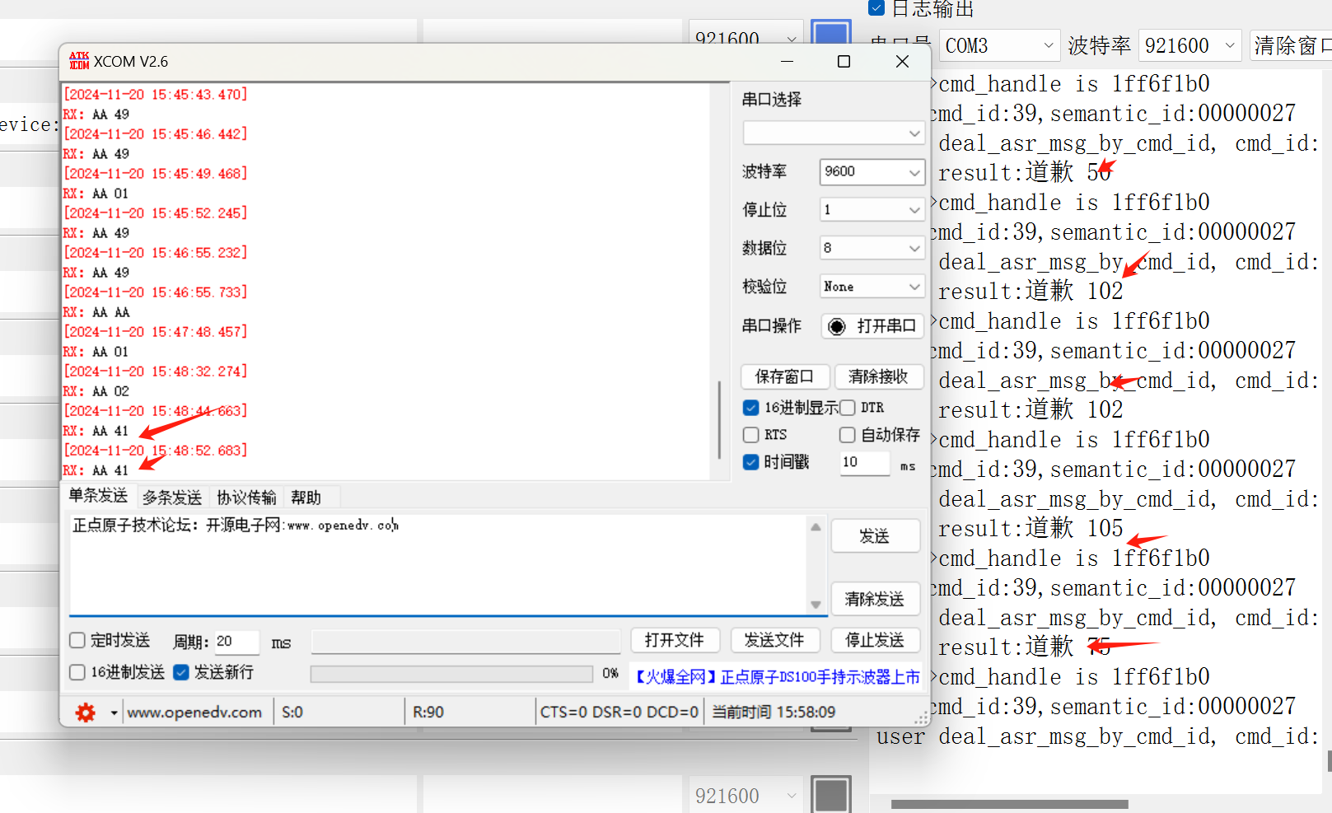Click the XCOM logo in the title bar
Viewport: 1332px width, 813px height.
[x=79, y=60]
